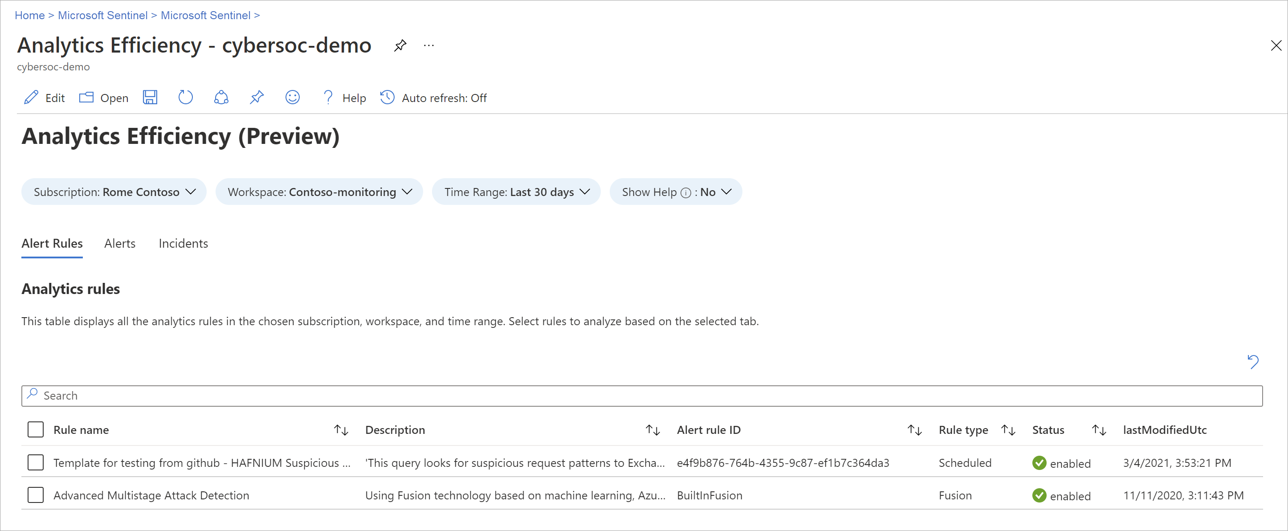The height and width of the screenshot is (531, 1288).
Task: Go to Home breadcrumb link
Action: 29,16
